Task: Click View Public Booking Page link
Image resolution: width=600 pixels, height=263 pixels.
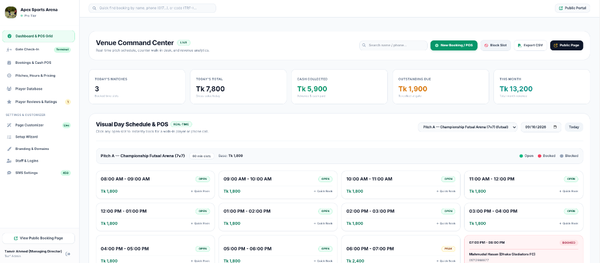Action: point(39,238)
